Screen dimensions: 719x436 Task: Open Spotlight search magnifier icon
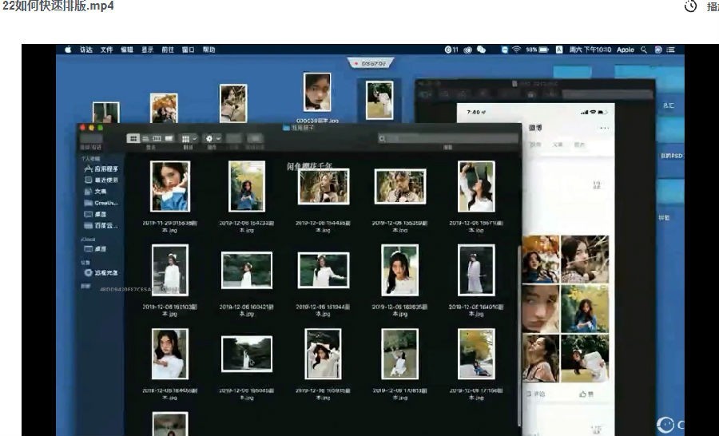(x=644, y=50)
